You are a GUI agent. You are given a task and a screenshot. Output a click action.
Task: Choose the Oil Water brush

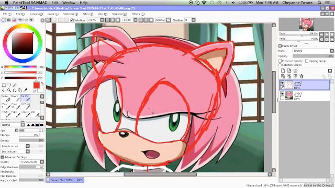tap(26, 106)
